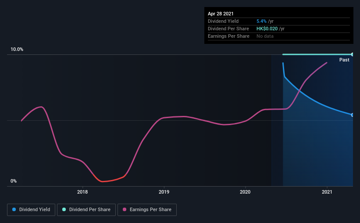Click the teal dividend per share end marker
The image size is (360, 223).
click(352, 54)
